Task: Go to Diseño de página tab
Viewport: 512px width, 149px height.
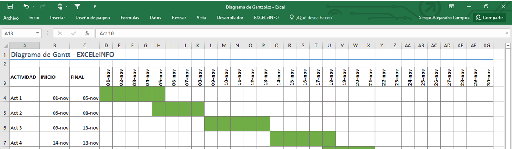Action: click(x=93, y=18)
